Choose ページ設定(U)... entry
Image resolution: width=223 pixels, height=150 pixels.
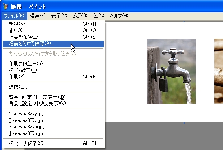click(53, 70)
